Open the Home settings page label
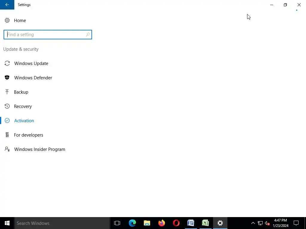 20,21
